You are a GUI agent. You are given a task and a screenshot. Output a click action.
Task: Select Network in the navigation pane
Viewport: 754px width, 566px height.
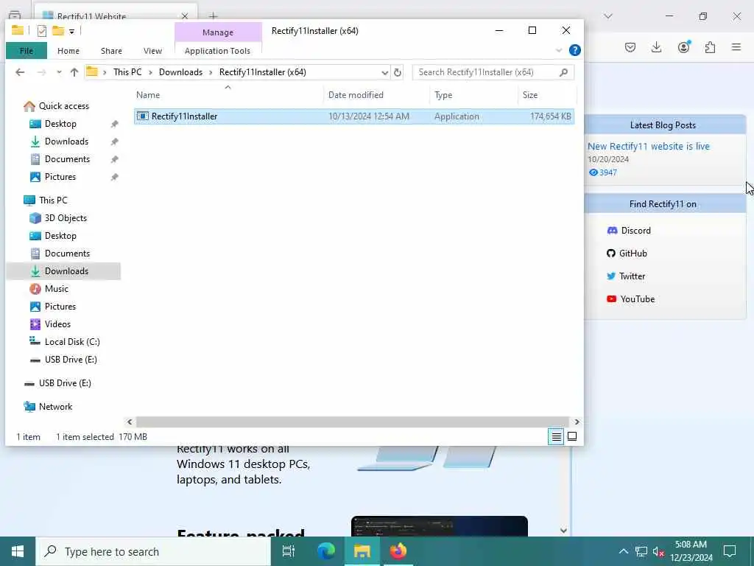tap(55, 407)
